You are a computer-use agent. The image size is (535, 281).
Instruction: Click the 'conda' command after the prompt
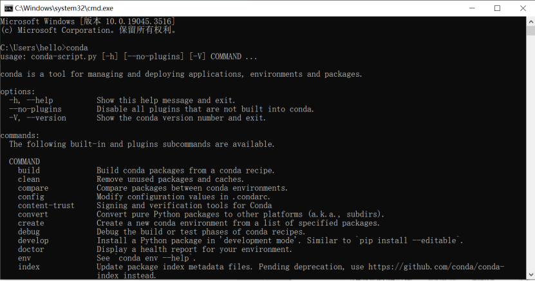(77, 48)
